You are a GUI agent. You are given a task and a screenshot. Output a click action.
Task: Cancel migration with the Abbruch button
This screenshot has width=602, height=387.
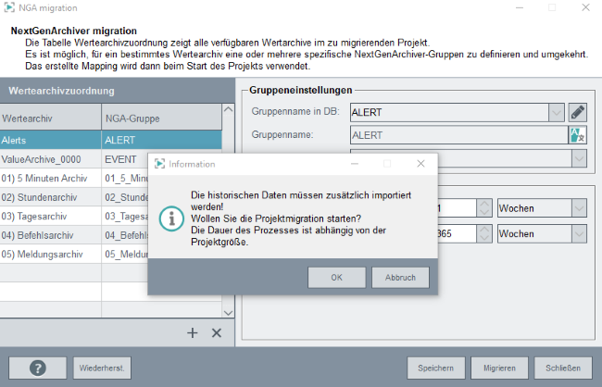pyautogui.click(x=400, y=278)
